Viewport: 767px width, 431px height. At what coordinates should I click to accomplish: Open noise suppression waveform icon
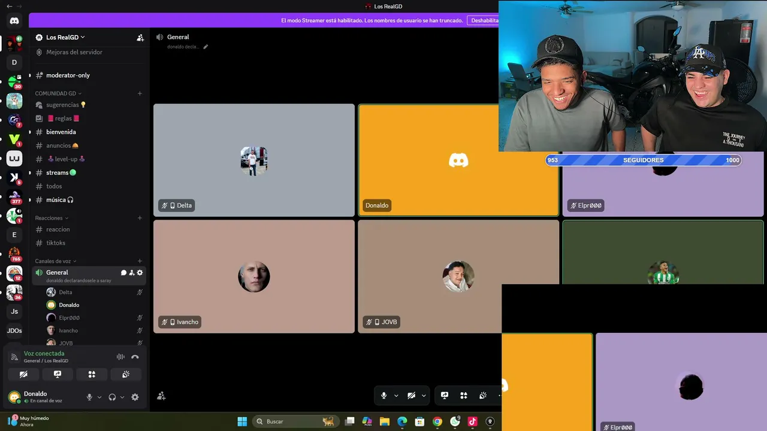pyautogui.click(x=120, y=357)
